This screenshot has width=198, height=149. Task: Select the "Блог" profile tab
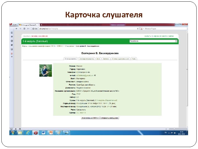(98, 59)
